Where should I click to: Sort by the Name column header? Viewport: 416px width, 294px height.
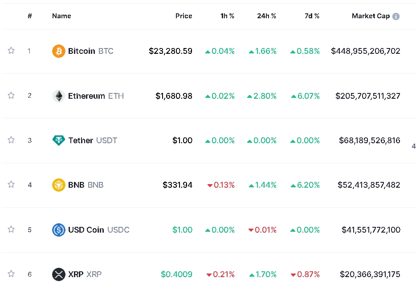61,16
